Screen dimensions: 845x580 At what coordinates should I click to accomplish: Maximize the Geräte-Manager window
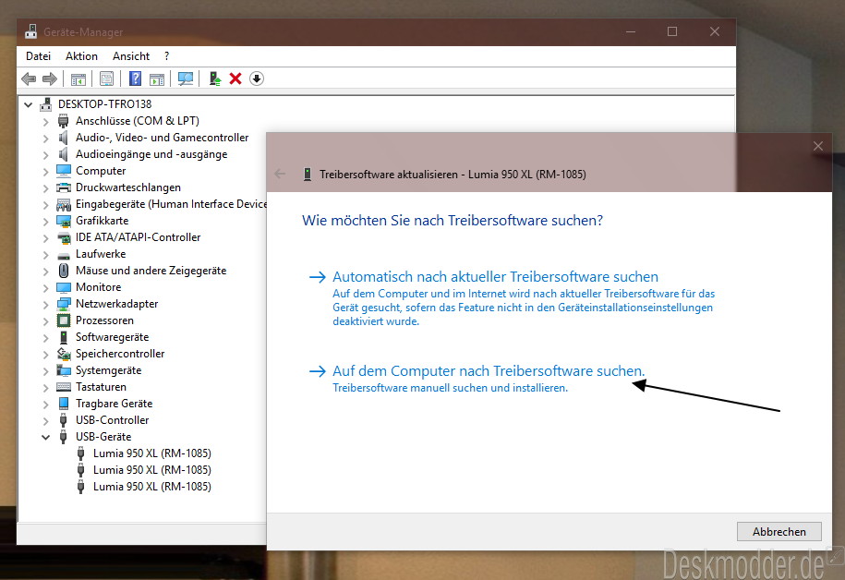pyautogui.click(x=672, y=31)
